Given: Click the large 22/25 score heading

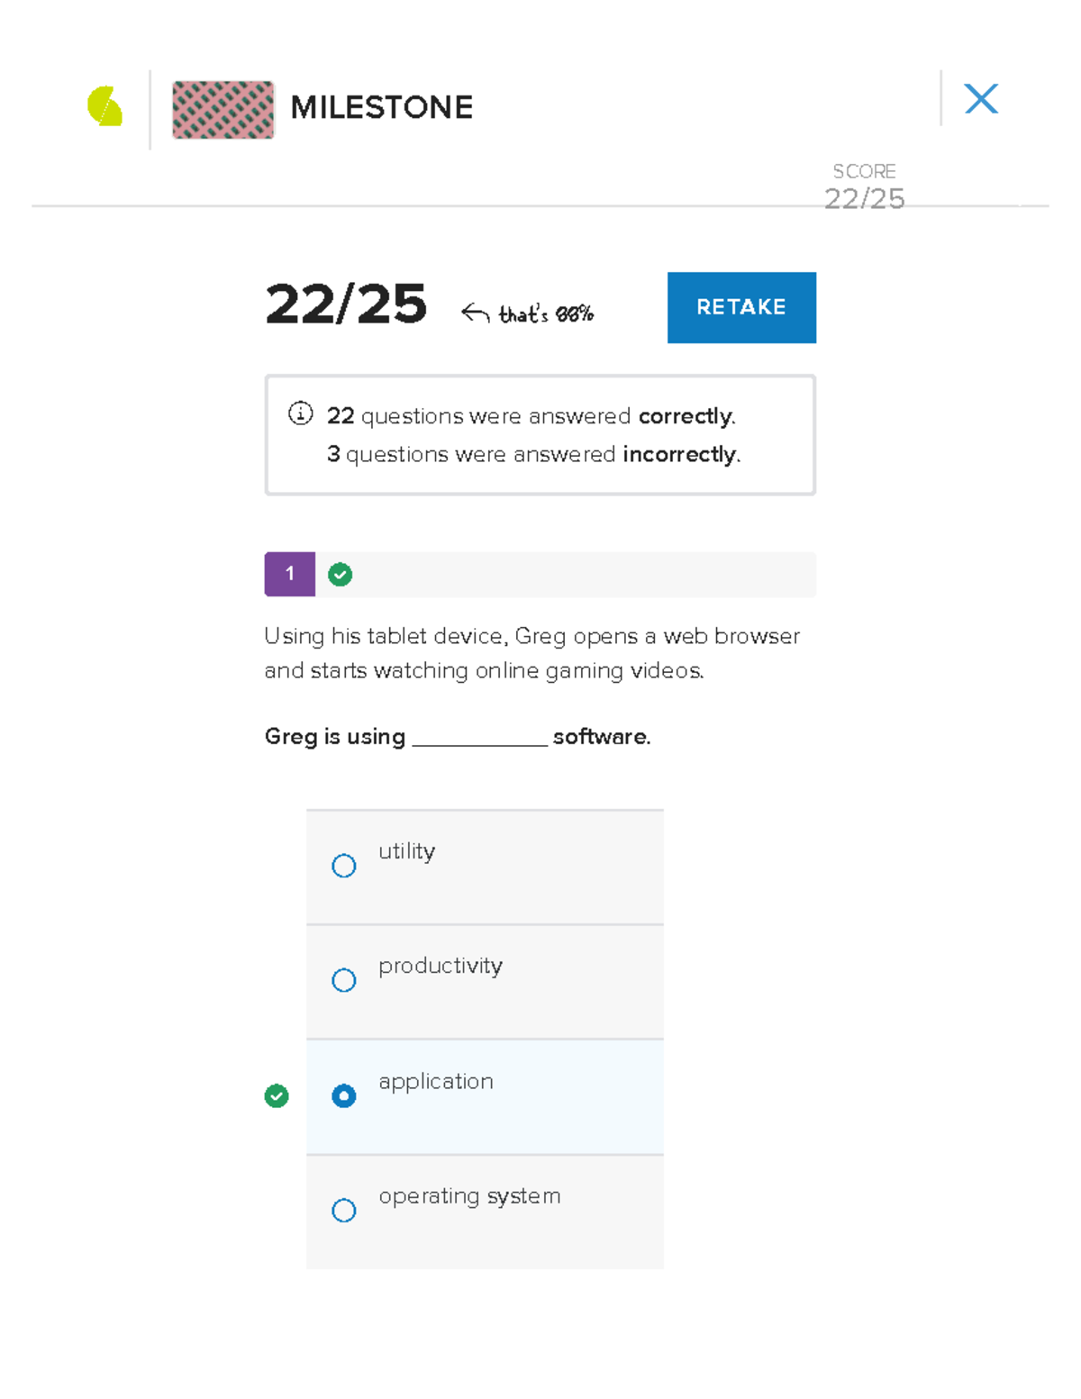Looking at the screenshot, I should (346, 306).
